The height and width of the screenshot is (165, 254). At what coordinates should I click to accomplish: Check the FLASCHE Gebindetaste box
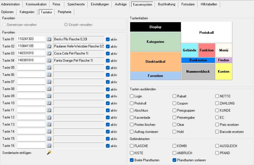(x=132, y=146)
